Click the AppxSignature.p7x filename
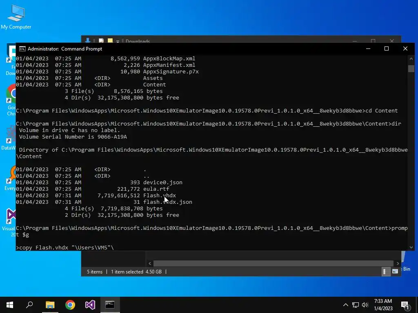The height and width of the screenshot is (313, 418). pos(171,71)
